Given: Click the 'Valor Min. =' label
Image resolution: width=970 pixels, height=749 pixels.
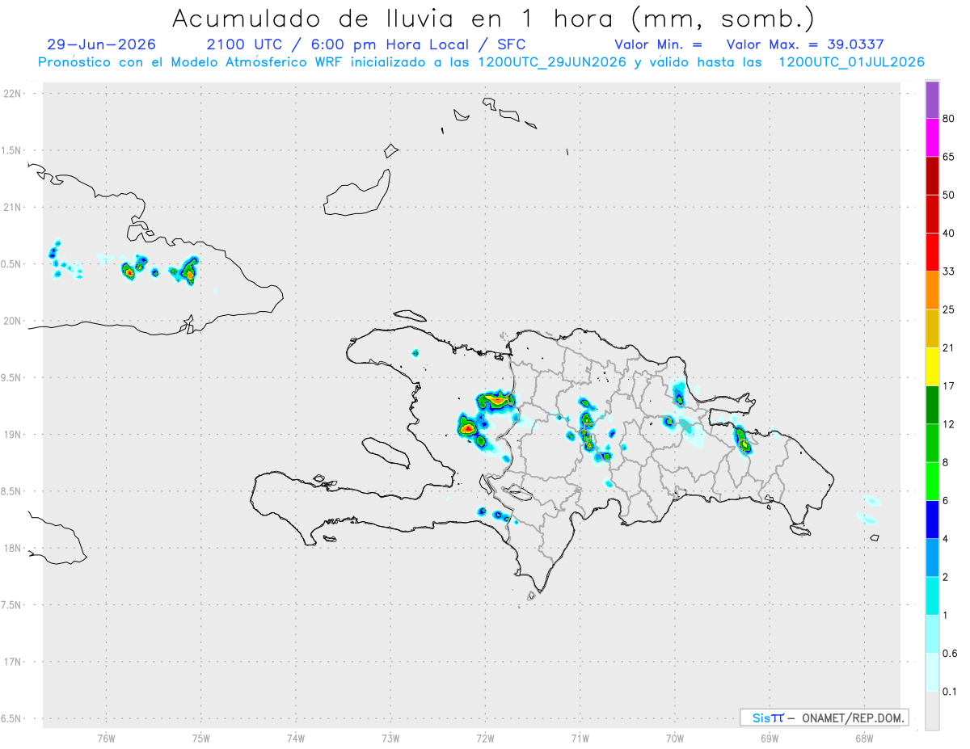Looking at the screenshot, I should pyautogui.click(x=658, y=44).
